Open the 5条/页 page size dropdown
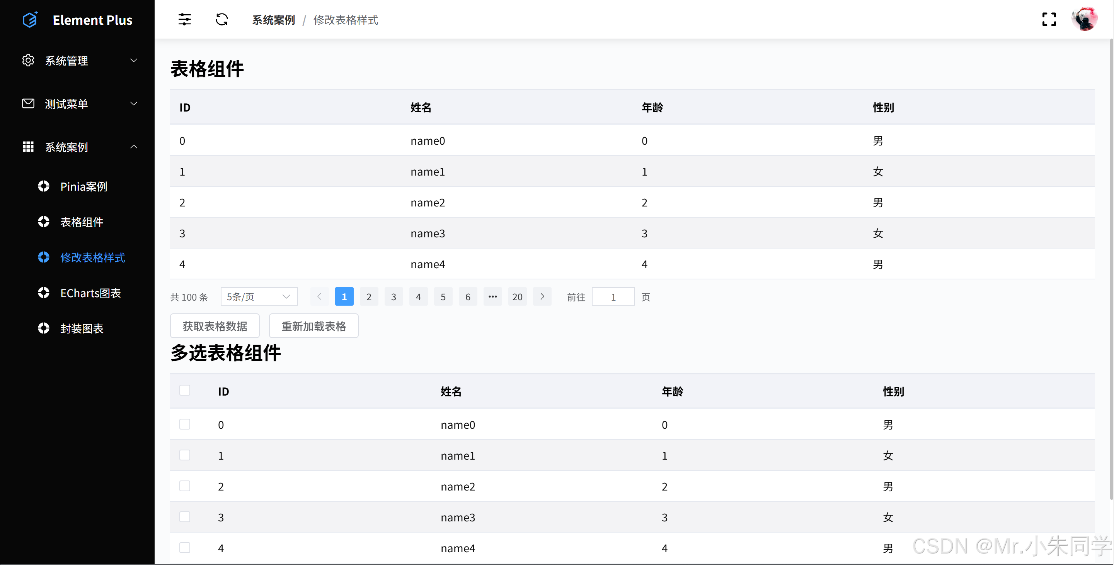This screenshot has width=1114, height=565. point(258,296)
